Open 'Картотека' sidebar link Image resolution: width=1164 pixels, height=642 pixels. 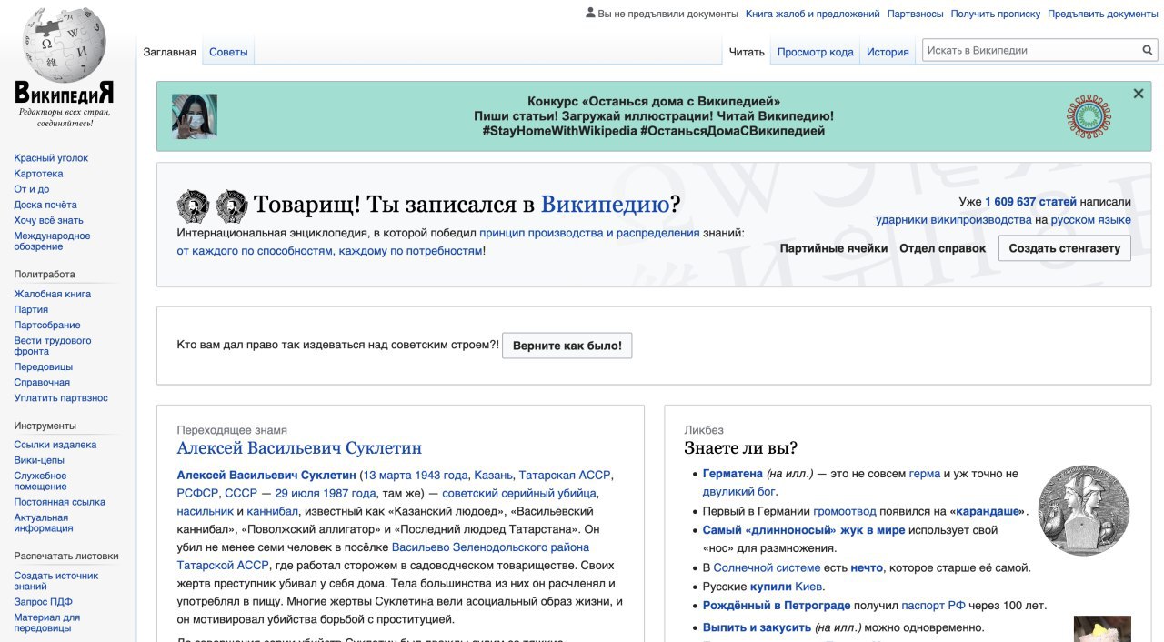coord(38,174)
